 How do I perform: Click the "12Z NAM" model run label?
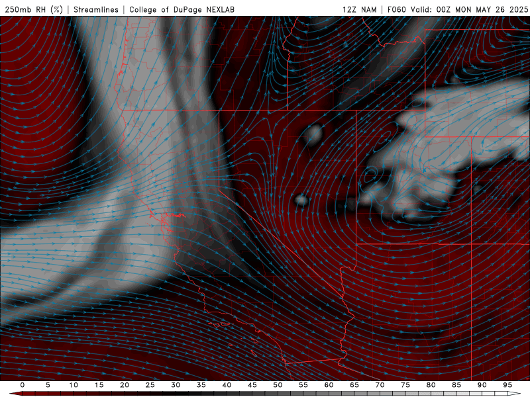[x=359, y=9]
